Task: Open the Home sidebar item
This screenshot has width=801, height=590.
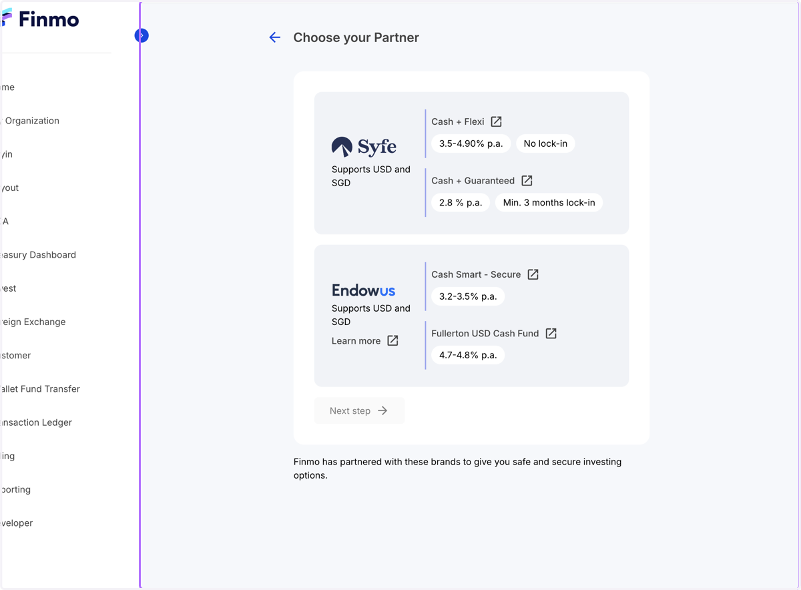Action: pos(7,87)
